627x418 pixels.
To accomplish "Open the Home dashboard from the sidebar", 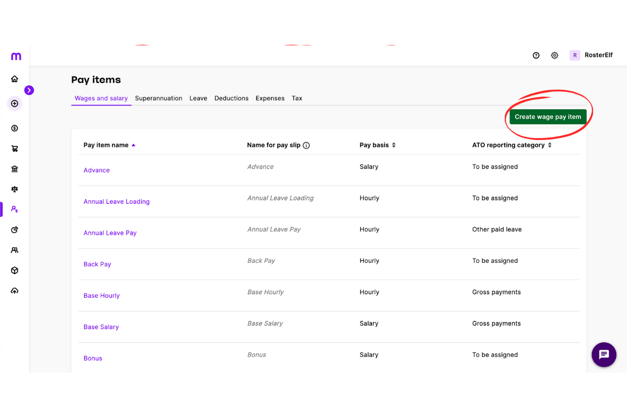I will 15,78.
